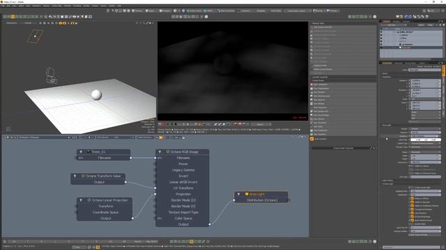
Task: Switch to the Properties tab
Action: point(387,63)
